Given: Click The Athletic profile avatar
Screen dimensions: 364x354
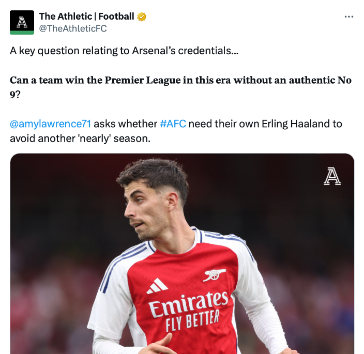Looking at the screenshot, I should click(x=22, y=22).
